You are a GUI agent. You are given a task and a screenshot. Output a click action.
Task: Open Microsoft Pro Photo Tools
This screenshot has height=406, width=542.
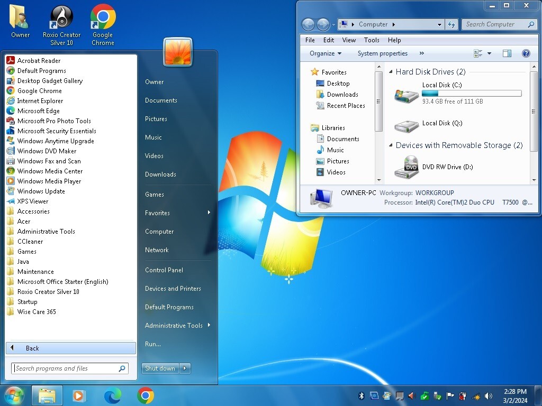(49, 121)
